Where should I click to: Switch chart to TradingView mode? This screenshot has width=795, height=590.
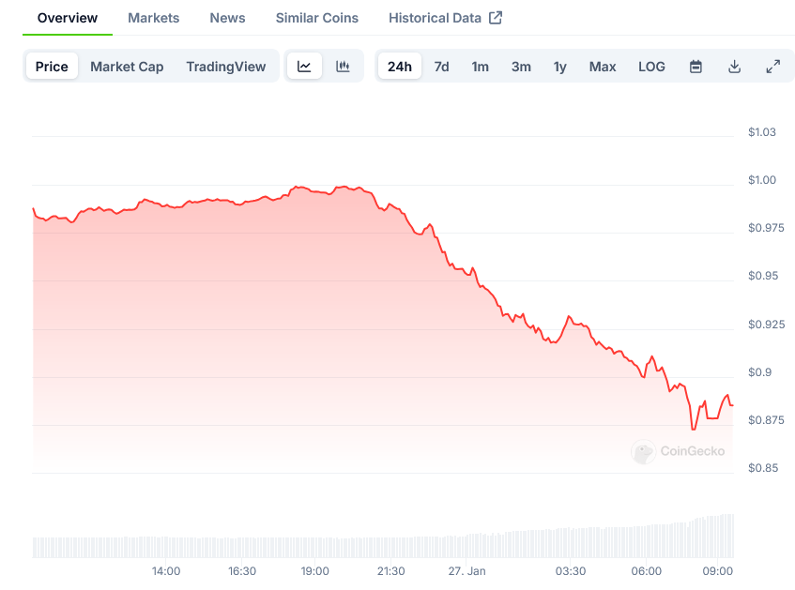(x=225, y=67)
